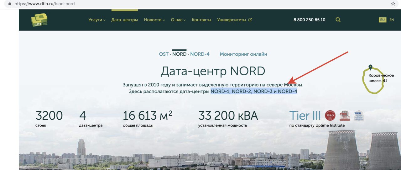Switch to the OST data center tab
Image resolution: width=401 pixels, height=170 pixels.
[x=164, y=54]
